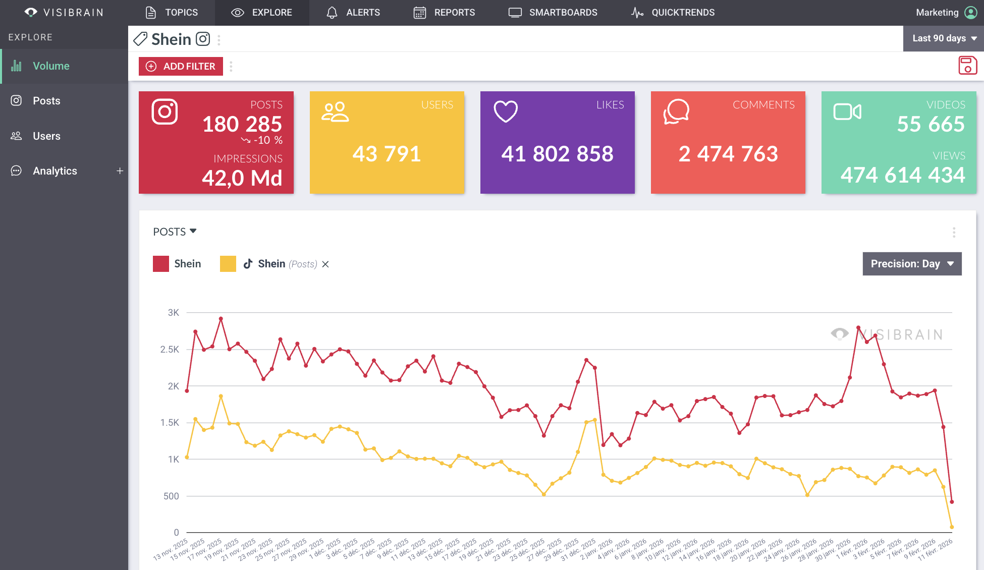Screen dimensions: 984x570
Task: Open the Marketing user profile icon
Action: 971,13
